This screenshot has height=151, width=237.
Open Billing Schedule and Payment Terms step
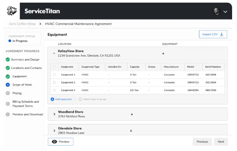[26, 104]
